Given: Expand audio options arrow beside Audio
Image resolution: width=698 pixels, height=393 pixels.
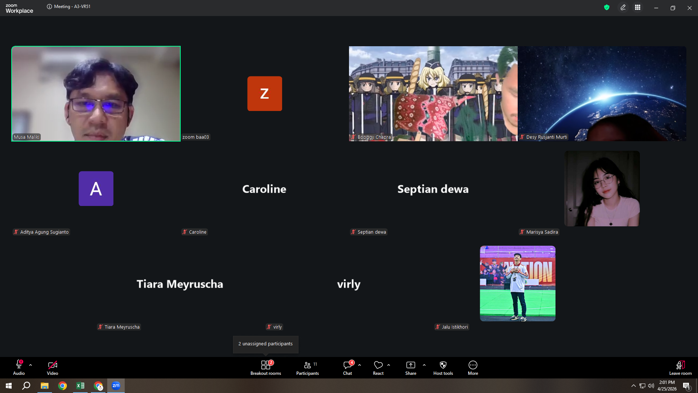Looking at the screenshot, I should [x=31, y=365].
